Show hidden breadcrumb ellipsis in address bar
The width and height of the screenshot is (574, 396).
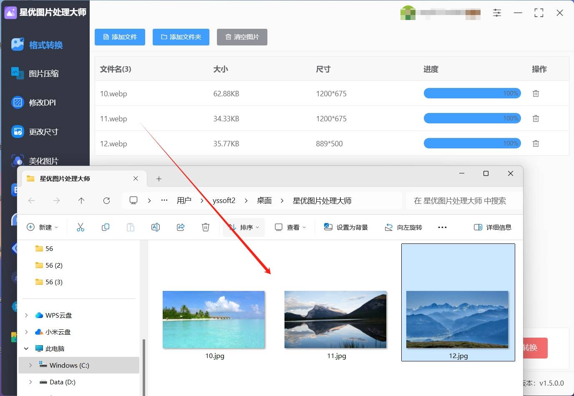[x=164, y=201]
